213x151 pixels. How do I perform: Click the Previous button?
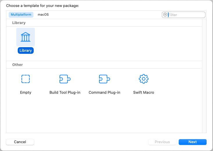[162, 142]
